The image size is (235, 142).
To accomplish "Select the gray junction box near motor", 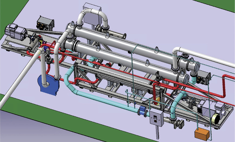I will tap(45, 23).
